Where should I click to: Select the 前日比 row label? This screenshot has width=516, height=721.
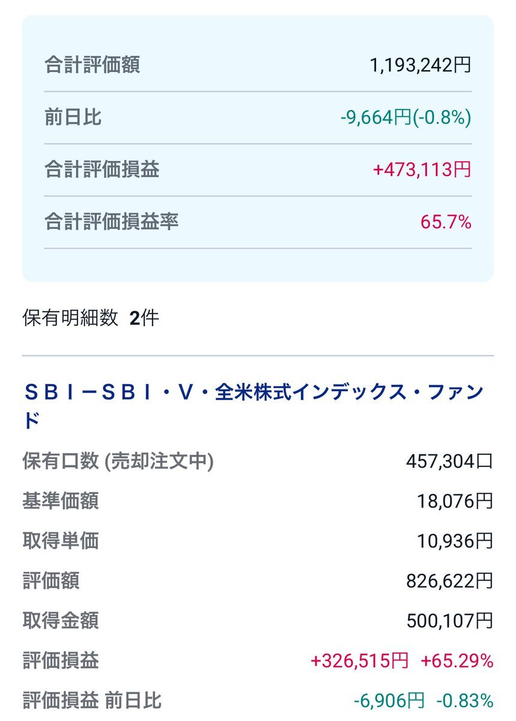pyautogui.click(x=73, y=117)
